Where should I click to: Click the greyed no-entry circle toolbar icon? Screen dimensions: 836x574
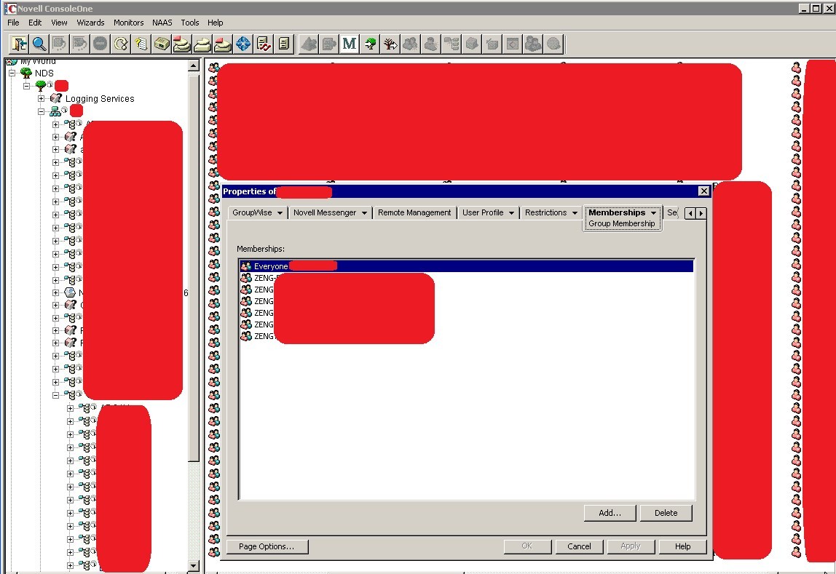[x=100, y=44]
